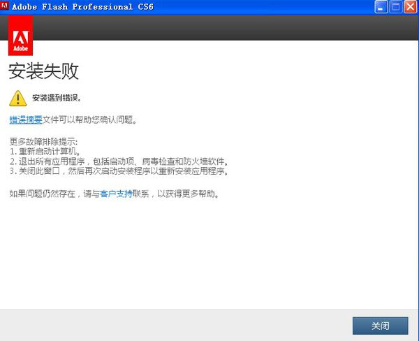This screenshot has width=419, height=341.
Task: Click the 安装失败 heading
Action: [x=43, y=71]
